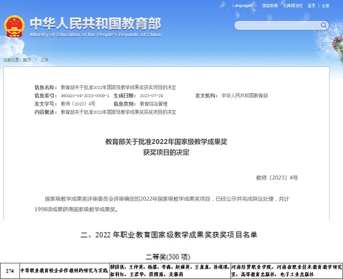Screen dimensions: 343x279
Task: Open the 微言教育 link
Action: [x=270, y=5]
